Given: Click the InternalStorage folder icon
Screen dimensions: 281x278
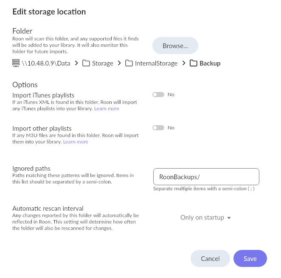Looking at the screenshot, I should [x=129, y=63].
